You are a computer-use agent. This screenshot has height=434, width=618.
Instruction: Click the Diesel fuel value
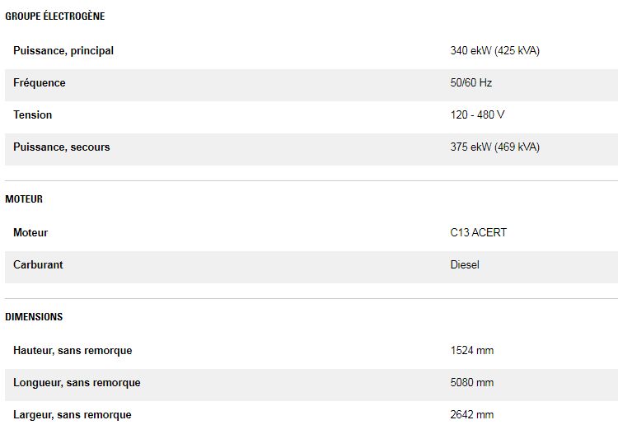pos(465,265)
